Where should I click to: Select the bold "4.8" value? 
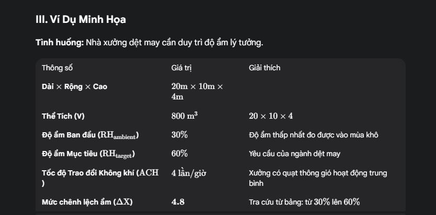178,202
